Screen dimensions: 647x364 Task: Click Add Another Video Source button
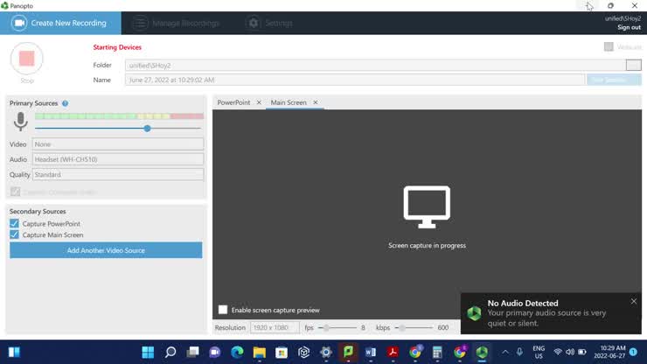[106, 250]
